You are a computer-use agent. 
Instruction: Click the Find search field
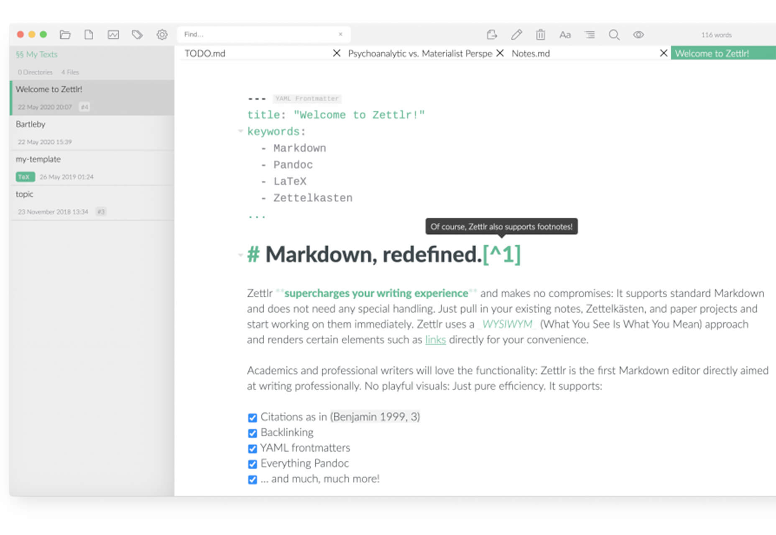click(259, 34)
